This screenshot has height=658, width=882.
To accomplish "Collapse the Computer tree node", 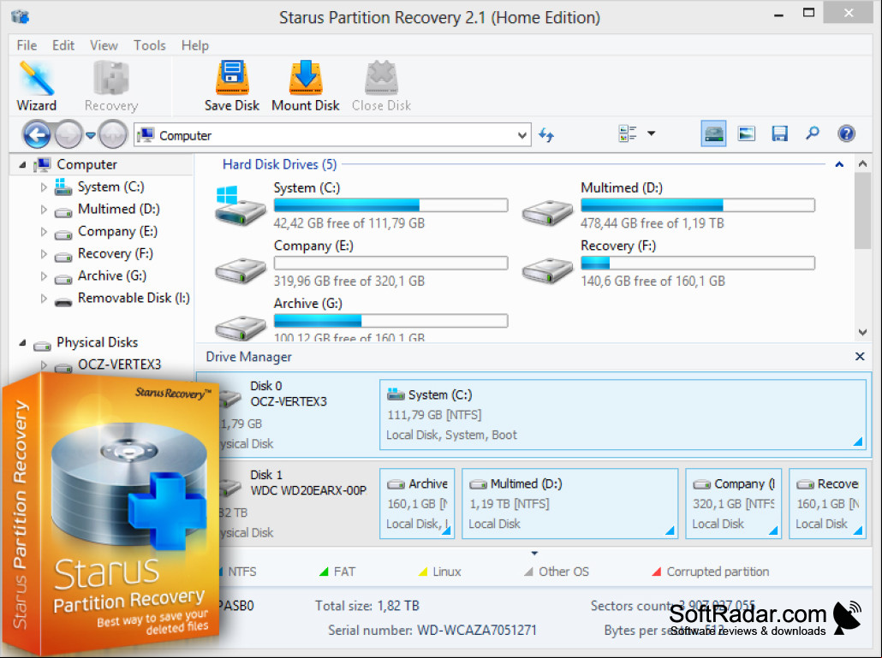I will coord(22,164).
